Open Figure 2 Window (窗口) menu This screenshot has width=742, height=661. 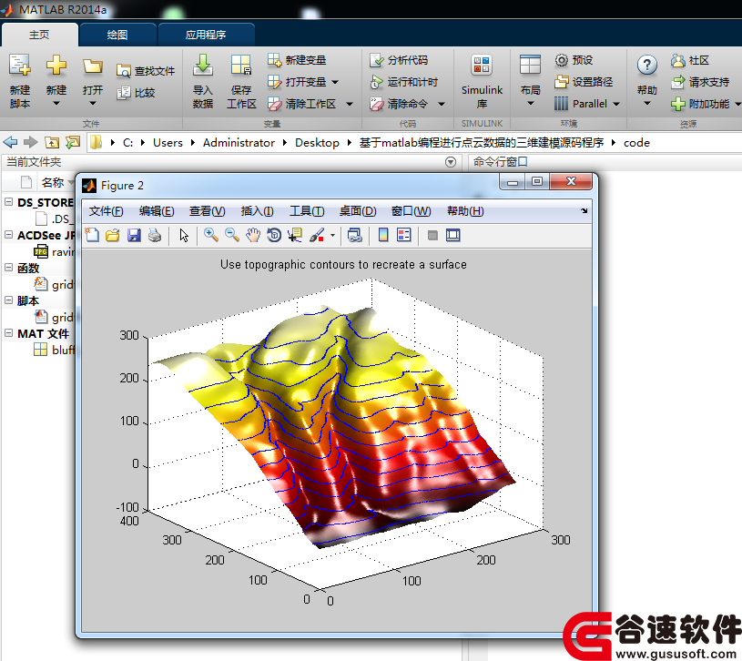(x=411, y=211)
